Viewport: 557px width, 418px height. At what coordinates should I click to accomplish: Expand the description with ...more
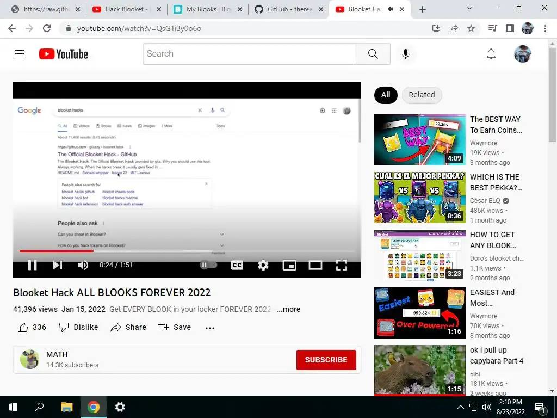(288, 309)
